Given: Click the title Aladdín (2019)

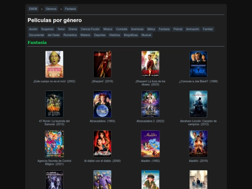Looking at the screenshot, I should click(x=198, y=161).
